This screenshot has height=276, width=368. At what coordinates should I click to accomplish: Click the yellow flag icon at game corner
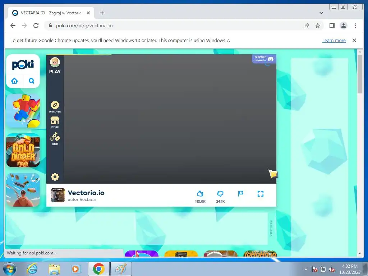(x=273, y=174)
